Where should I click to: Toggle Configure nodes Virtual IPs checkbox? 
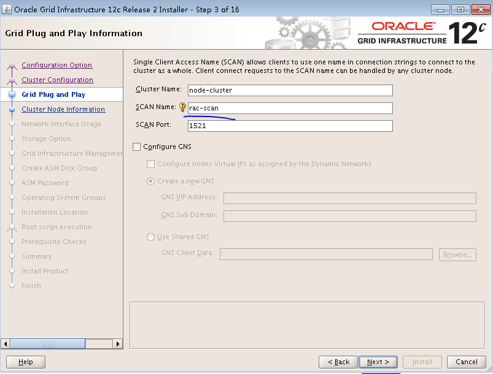pos(150,164)
